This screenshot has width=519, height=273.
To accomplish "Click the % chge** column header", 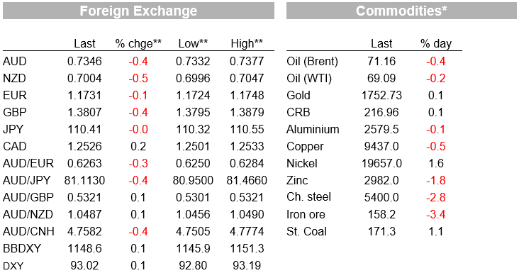I will [138, 43].
